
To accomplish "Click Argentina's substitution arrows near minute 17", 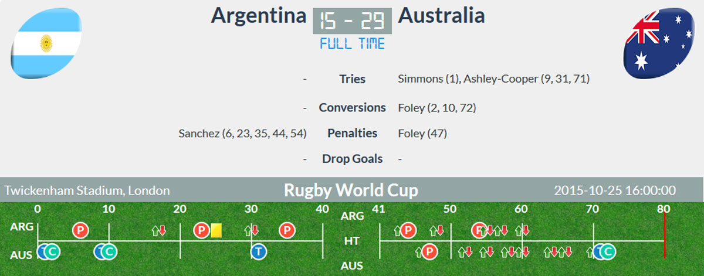I will (x=159, y=230).
